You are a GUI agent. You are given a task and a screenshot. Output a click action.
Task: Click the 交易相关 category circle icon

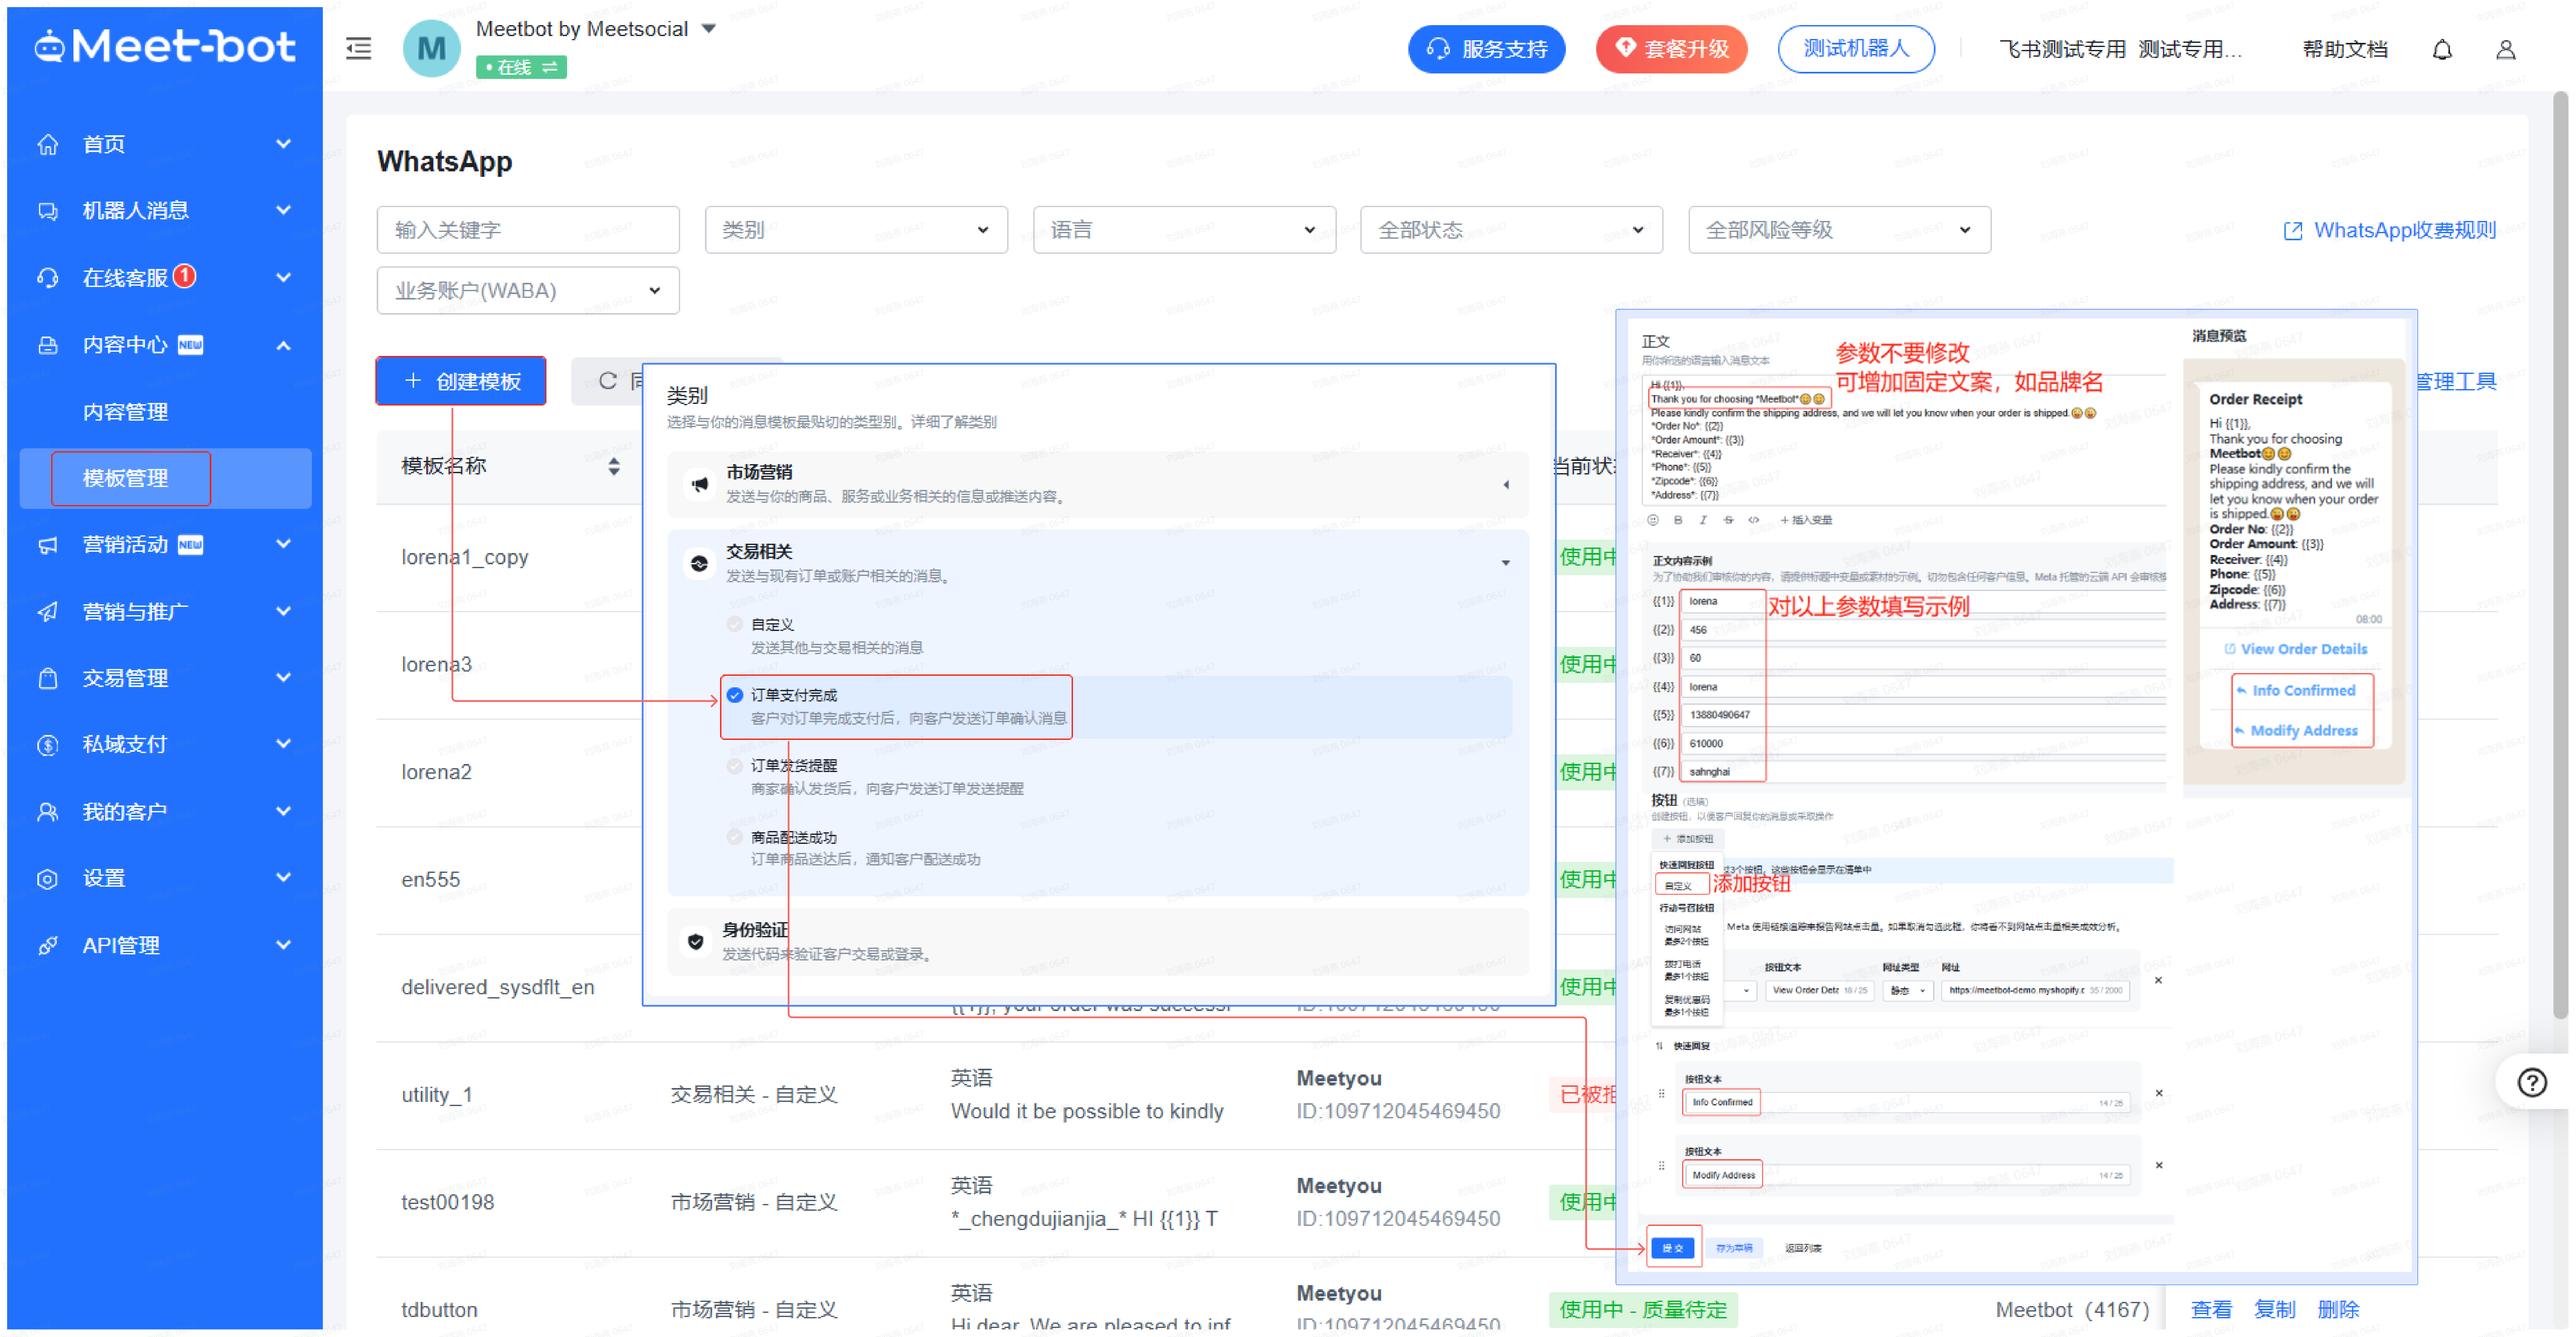(699, 563)
